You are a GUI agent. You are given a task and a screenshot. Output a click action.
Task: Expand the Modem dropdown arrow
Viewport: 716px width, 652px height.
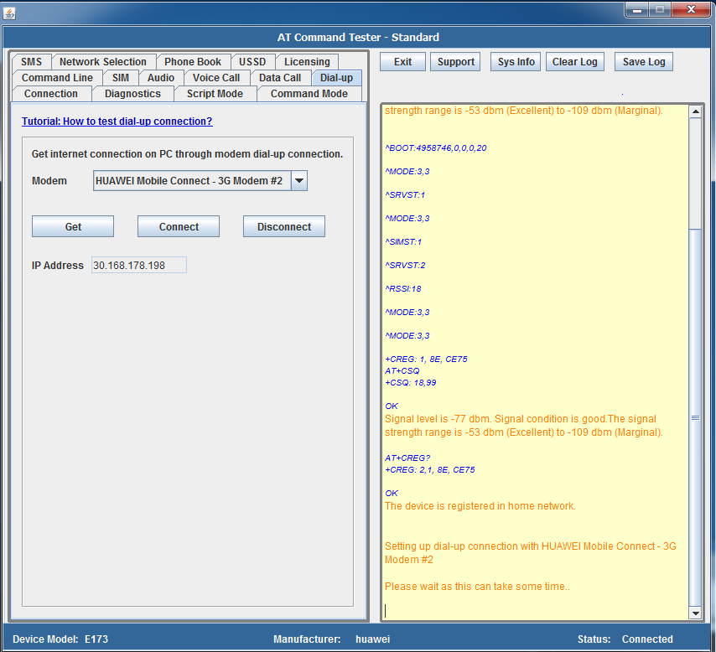click(x=299, y=181)
